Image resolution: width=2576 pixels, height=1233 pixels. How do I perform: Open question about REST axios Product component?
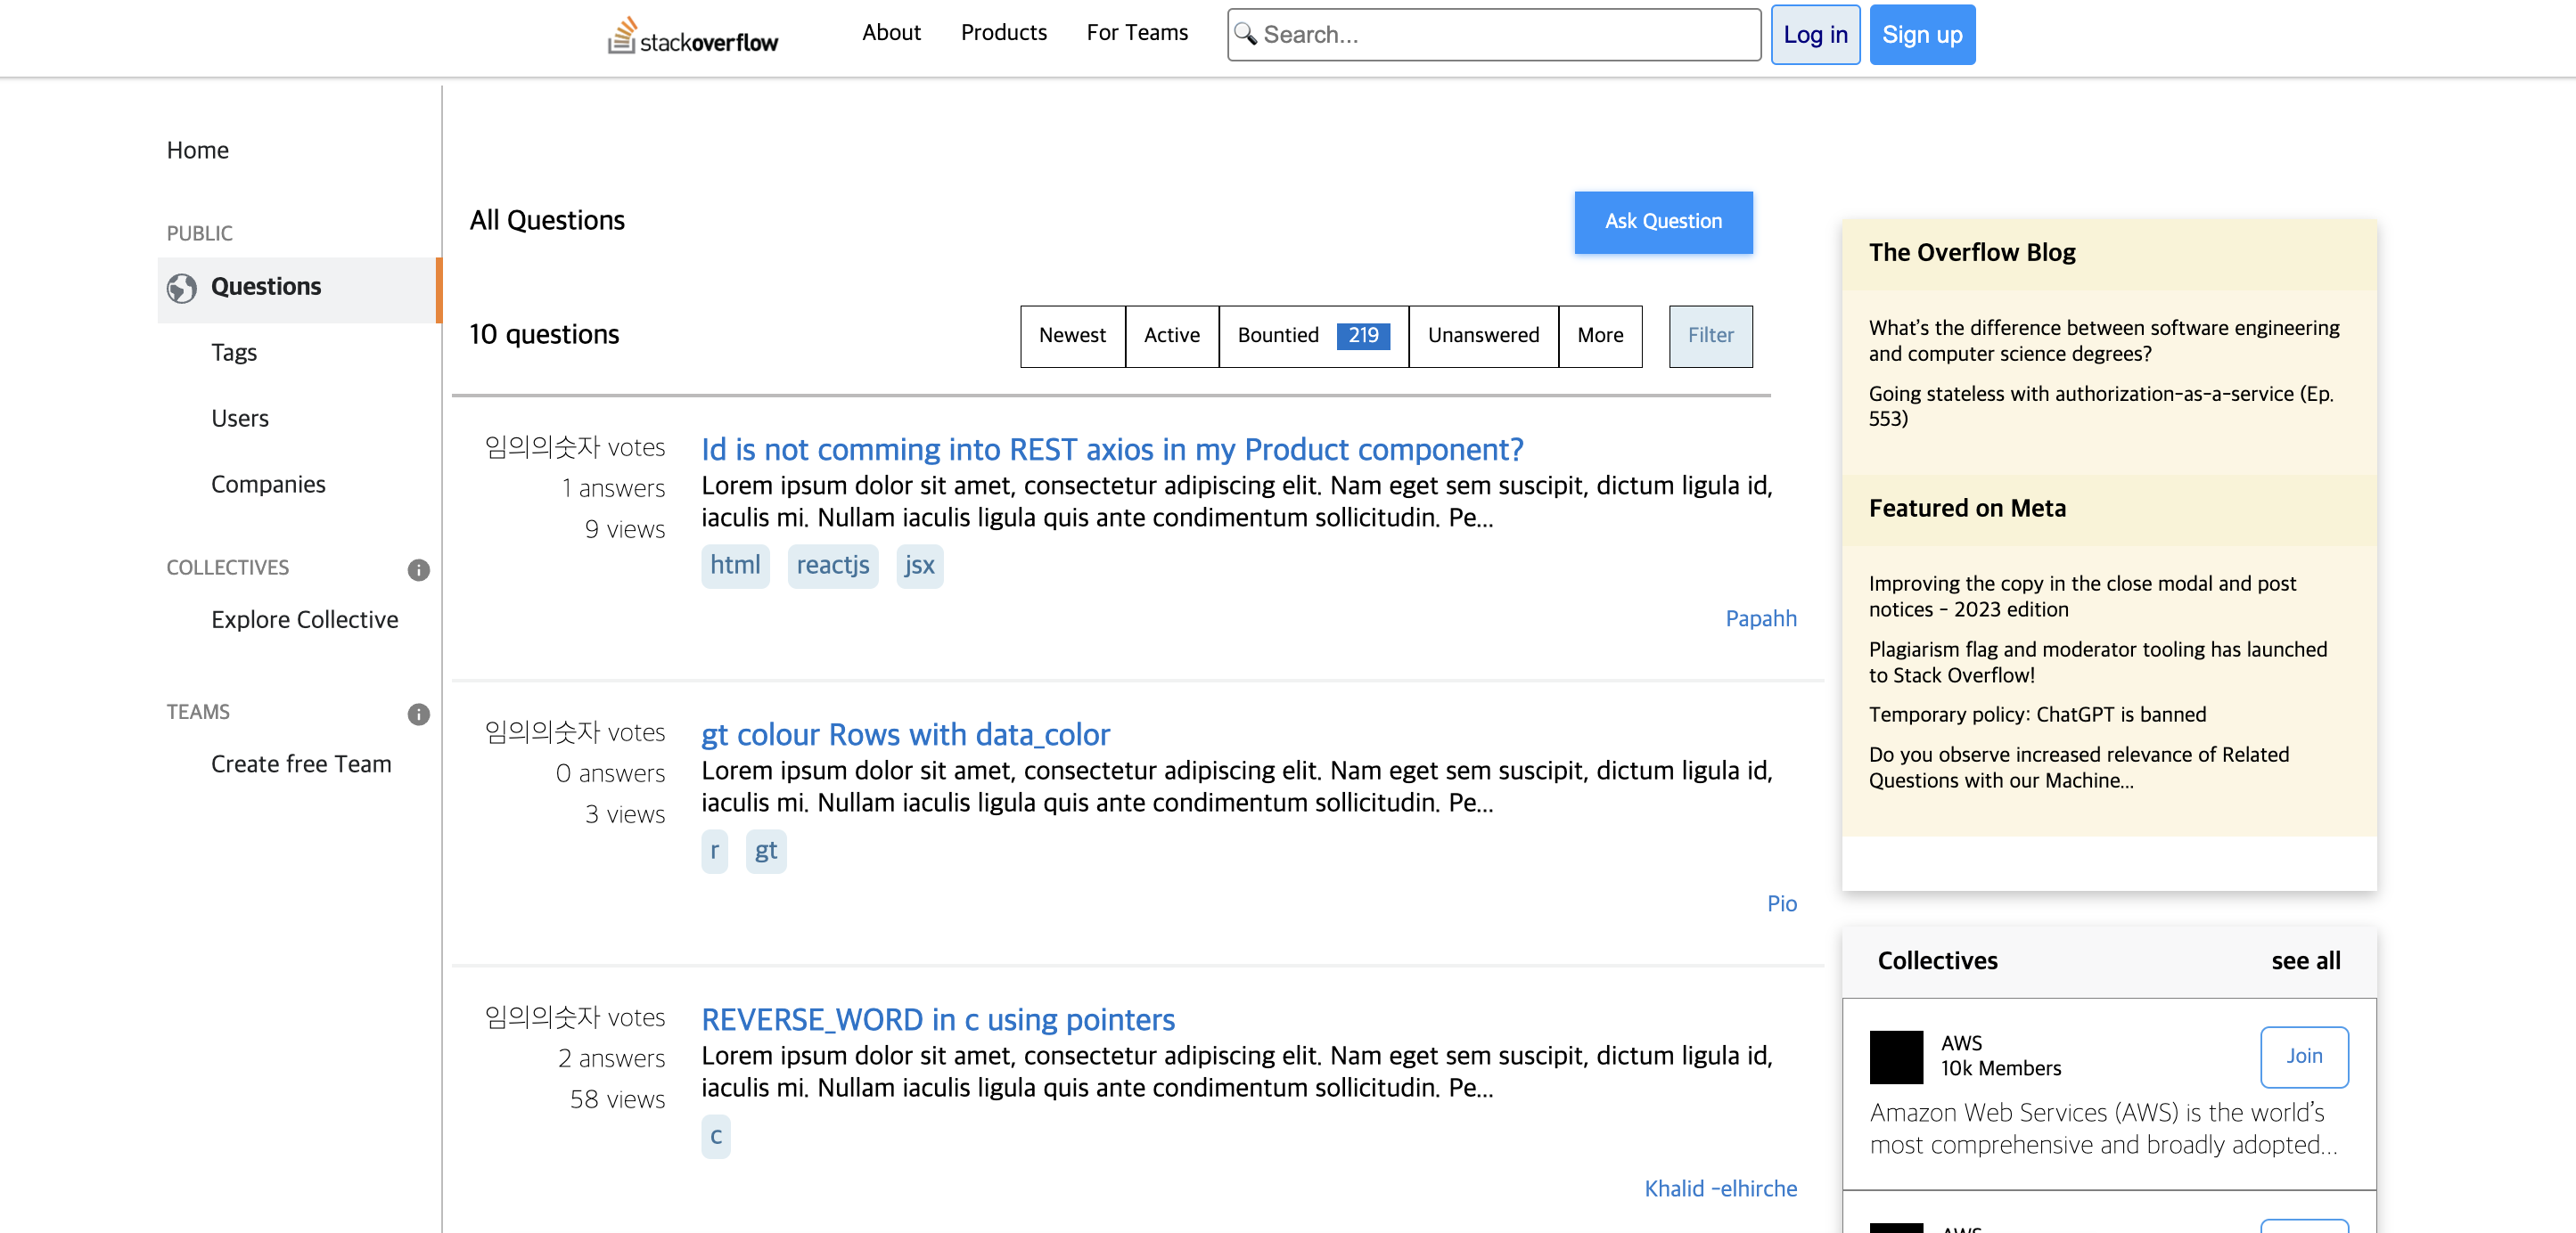tap(1112, 450)
